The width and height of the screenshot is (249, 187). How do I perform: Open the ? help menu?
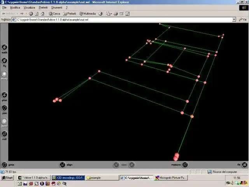pyautogui.click(x=67, y=8)
